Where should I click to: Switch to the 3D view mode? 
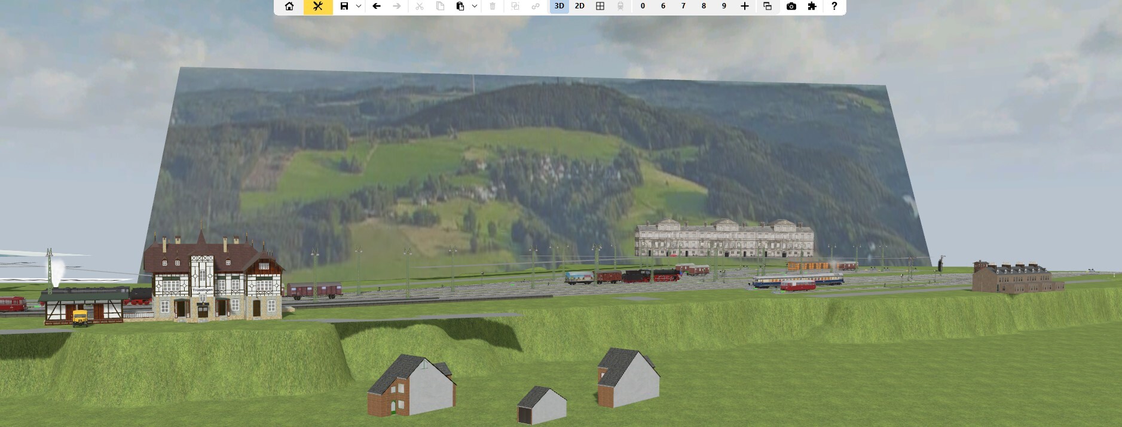coord(560,7)
